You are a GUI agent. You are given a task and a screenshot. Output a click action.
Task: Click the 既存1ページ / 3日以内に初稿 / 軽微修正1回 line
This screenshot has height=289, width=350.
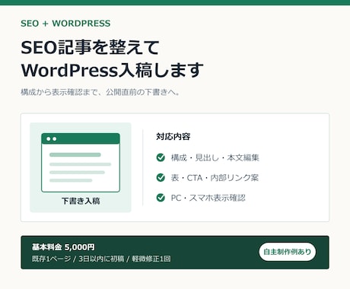point(101,259)
